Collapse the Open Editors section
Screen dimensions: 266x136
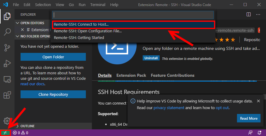18,23
